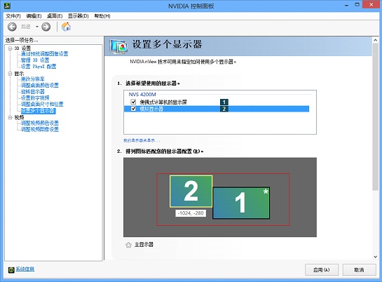Open 设置 PhysX 配置 task

point(39,67)
